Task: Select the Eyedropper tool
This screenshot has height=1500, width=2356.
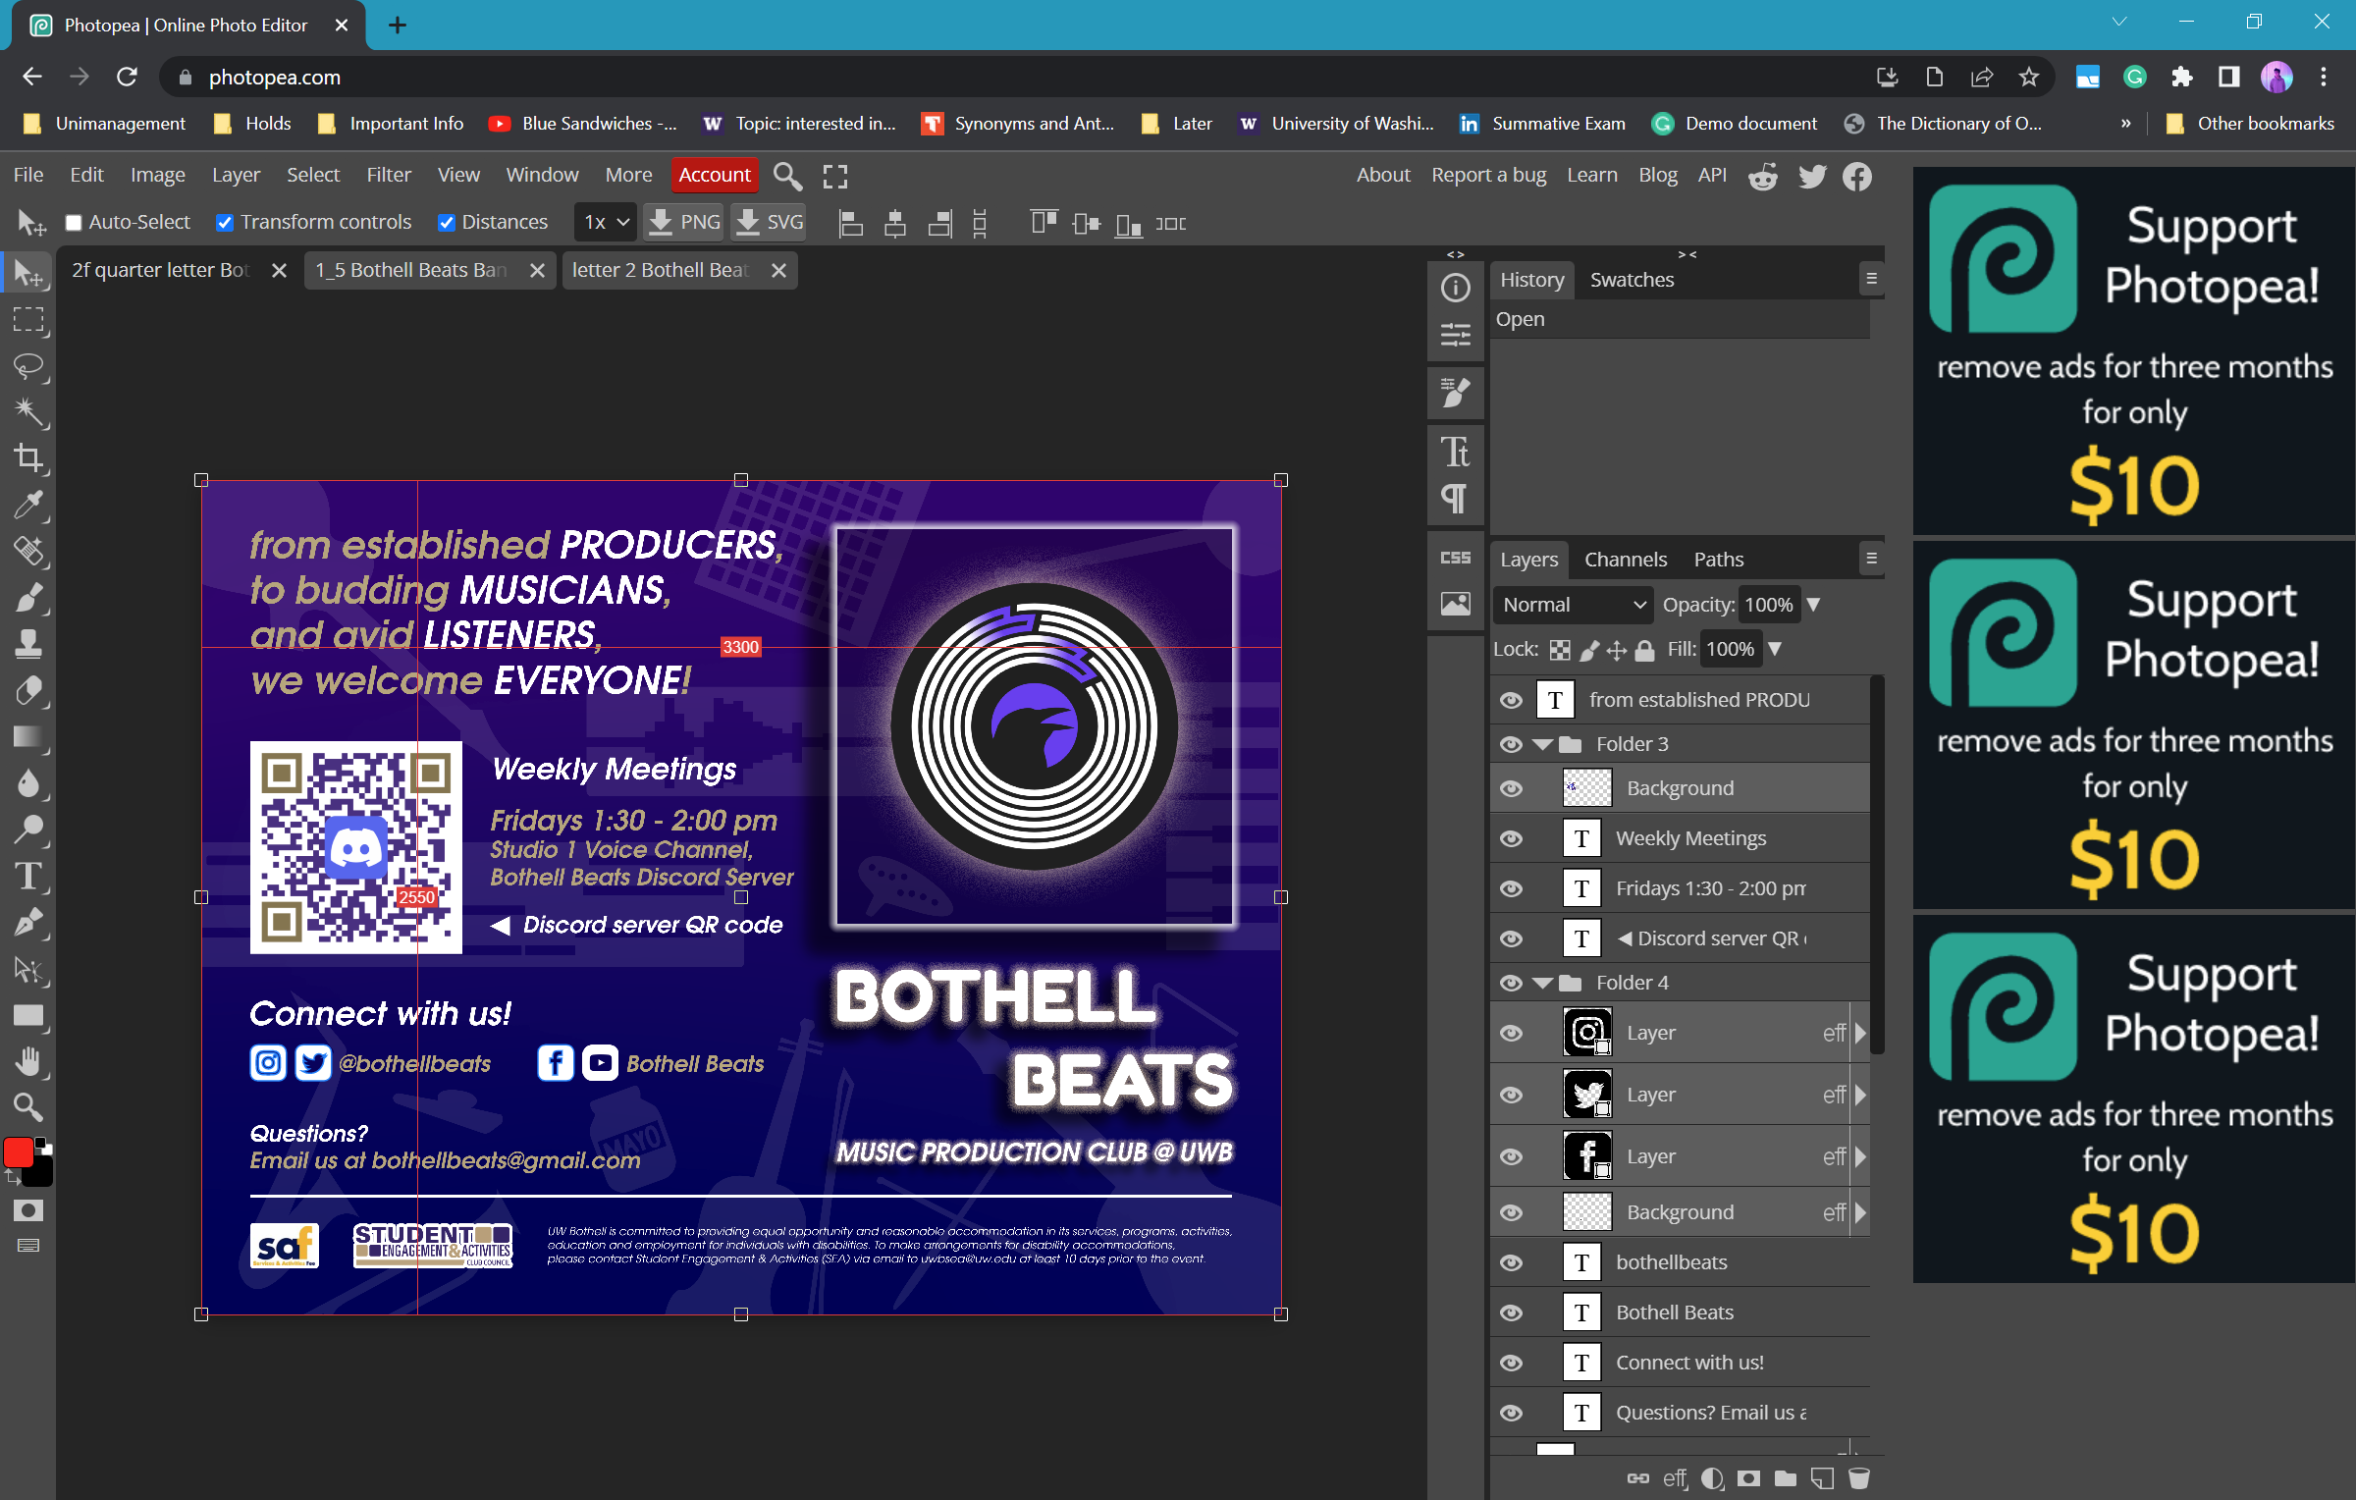Action: click(x=29, y=505)
